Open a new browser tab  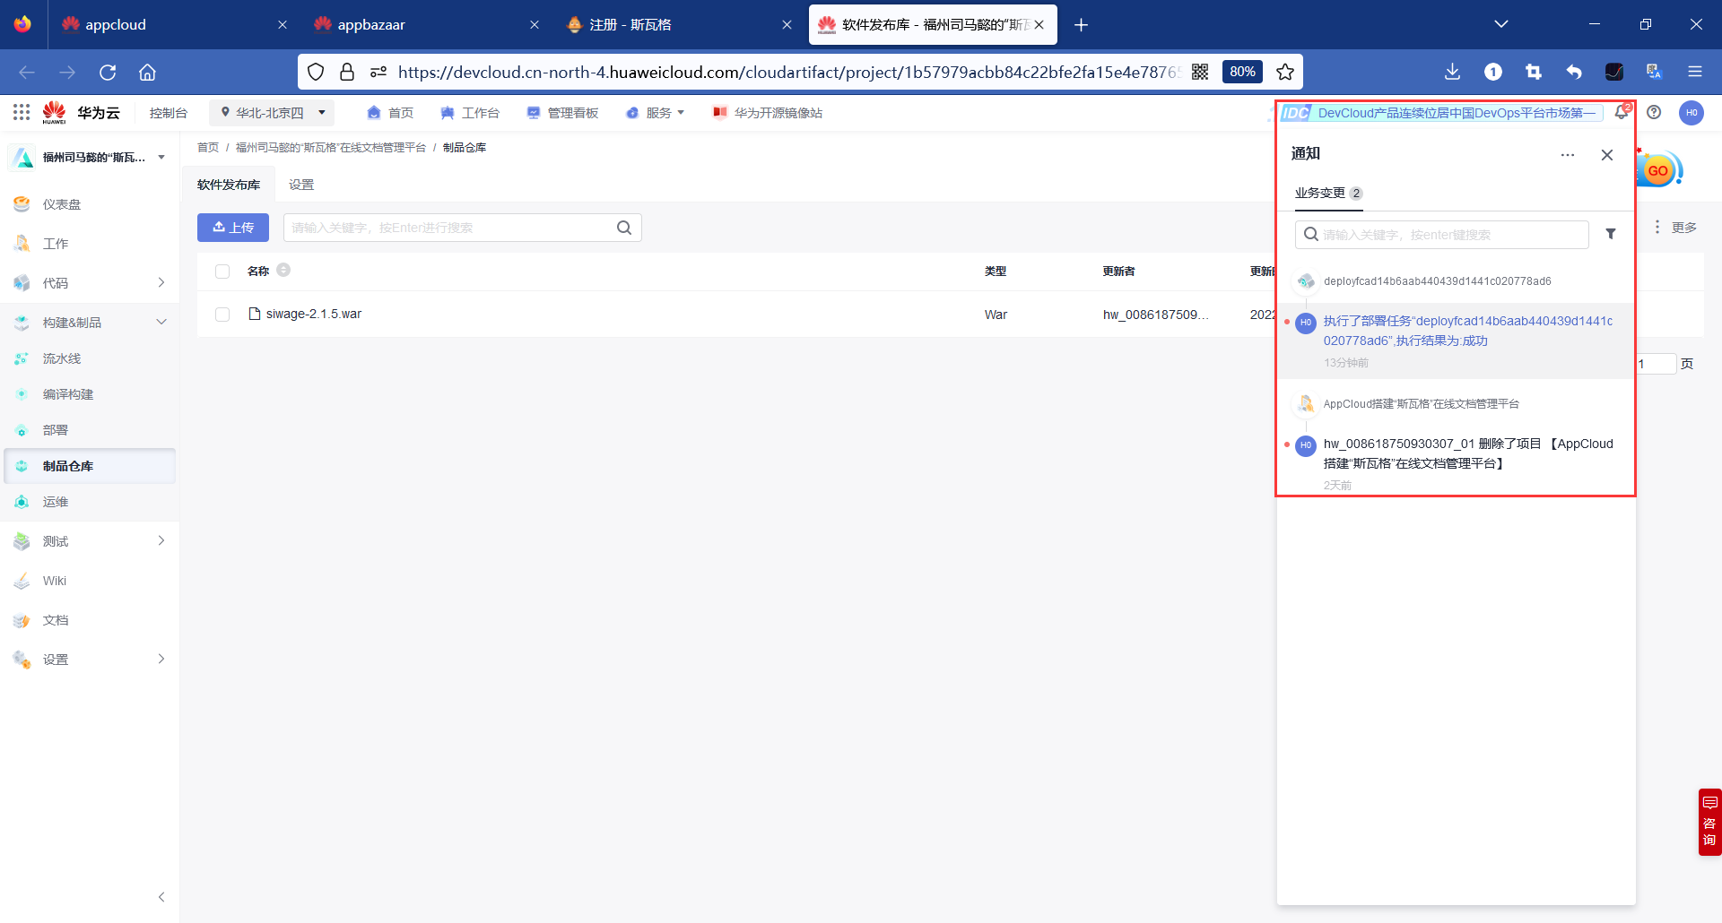[x=1081, y=25]
